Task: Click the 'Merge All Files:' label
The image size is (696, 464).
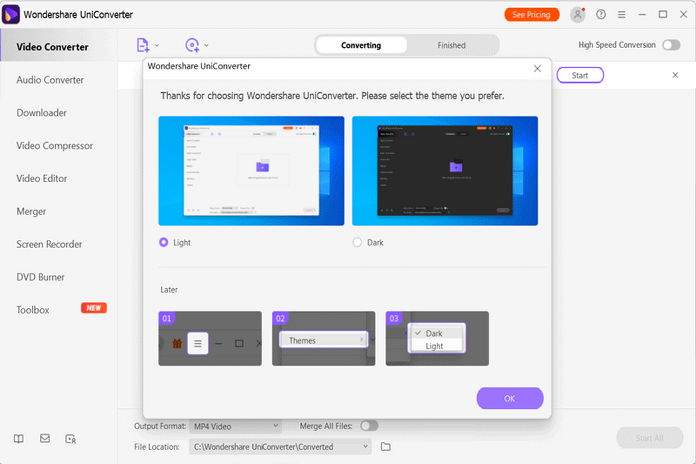Action: 326,426
